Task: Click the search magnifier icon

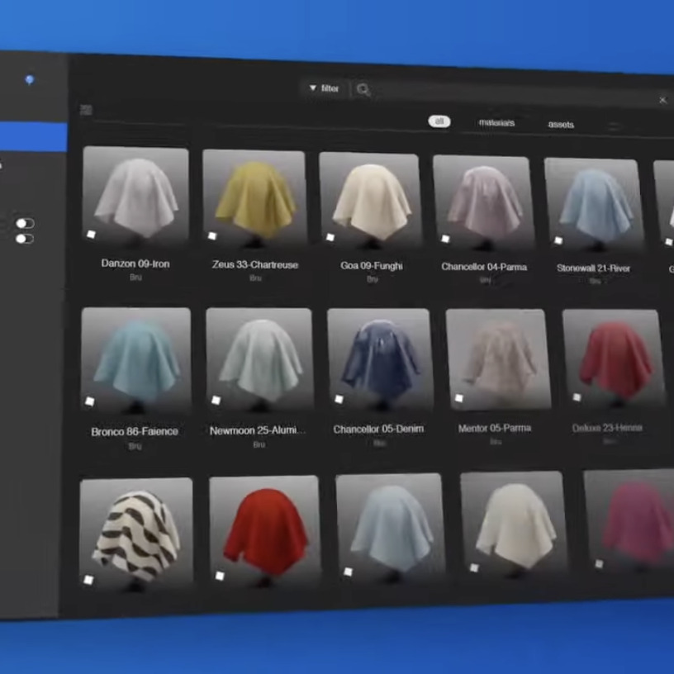Action: point(363,89)
